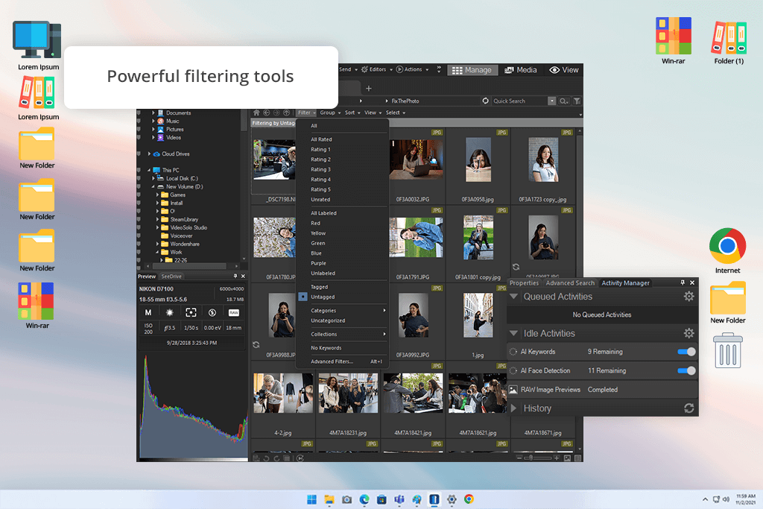Screen dimensions: 763x509
Task: Filter by Green label
Action: click(x=317, y=243)
